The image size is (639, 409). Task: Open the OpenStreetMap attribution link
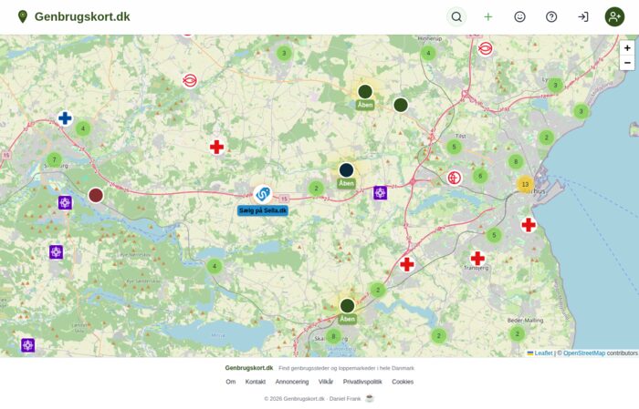coord(584,353)
